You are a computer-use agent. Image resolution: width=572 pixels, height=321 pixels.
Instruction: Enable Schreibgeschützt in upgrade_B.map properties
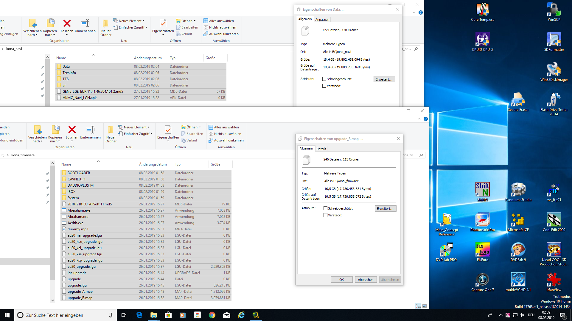[x=325, y=208]
